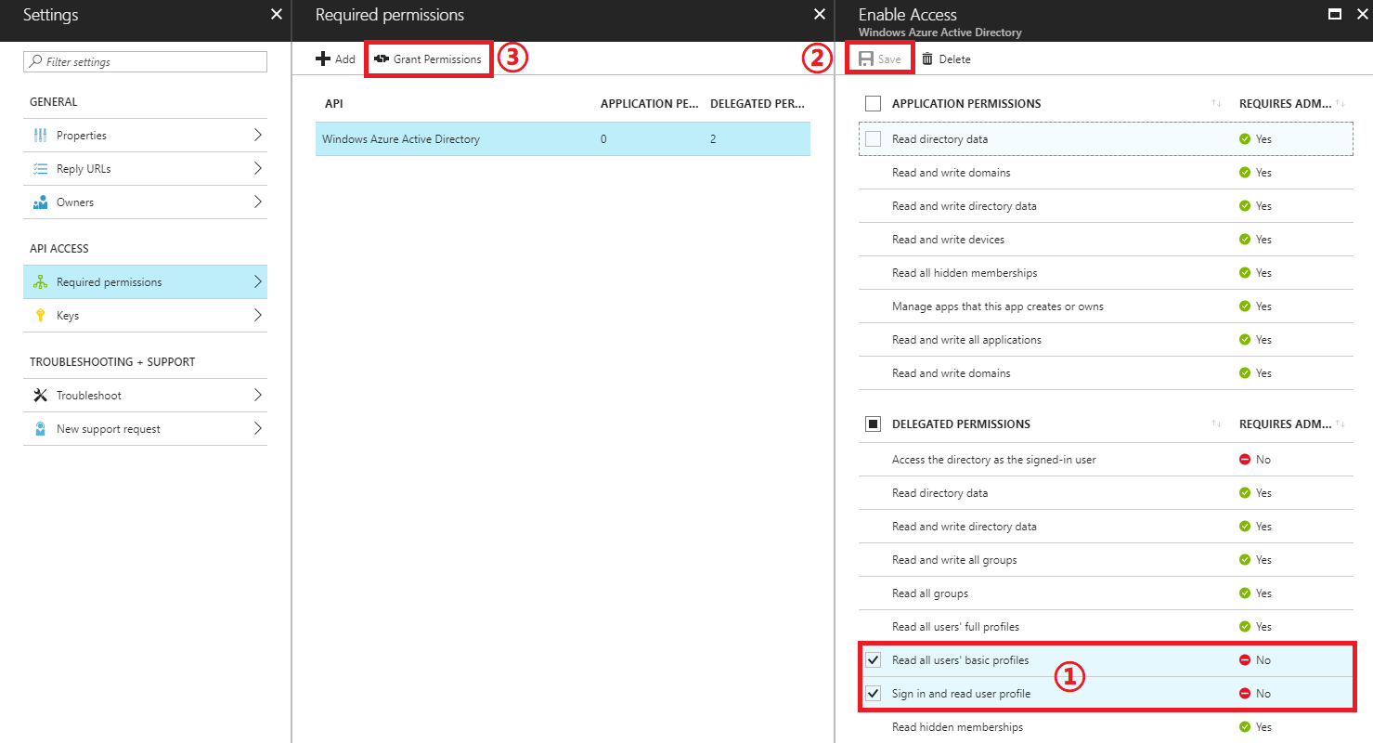This screenshot has width=1373, height=743.
Task: Open the Owners settings item
Action: tap(145, 202)
